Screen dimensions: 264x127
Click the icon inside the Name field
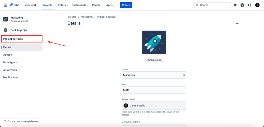(x=183, y=75)
